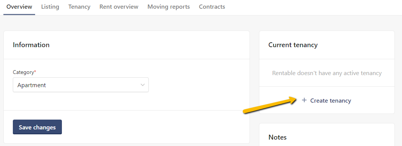Go to the Tenancy tab
This screenshot has height=146, width=402.
79,7
